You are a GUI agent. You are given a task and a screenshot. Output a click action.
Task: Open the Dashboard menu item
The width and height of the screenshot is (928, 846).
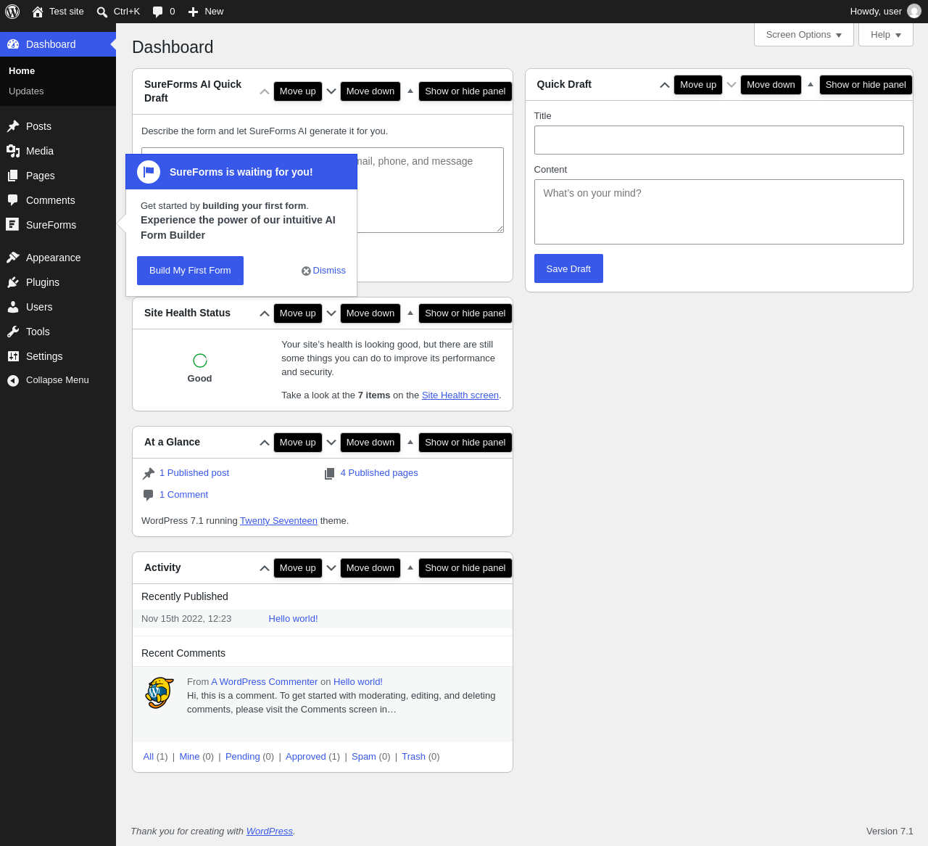[x=58, y=44]
